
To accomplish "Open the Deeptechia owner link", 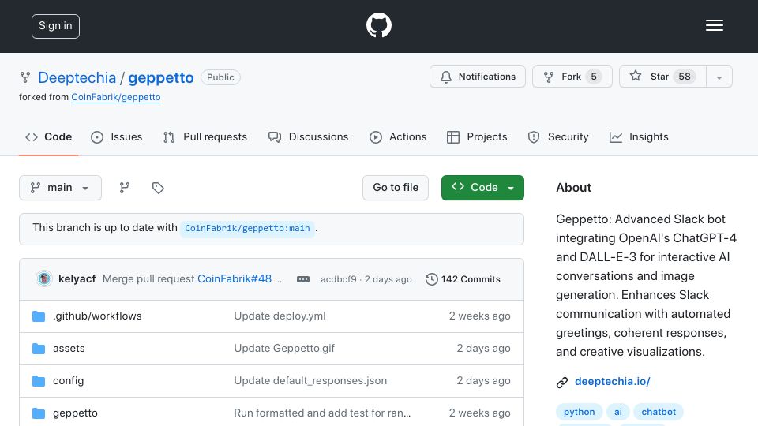I will [x=77, y=77].
